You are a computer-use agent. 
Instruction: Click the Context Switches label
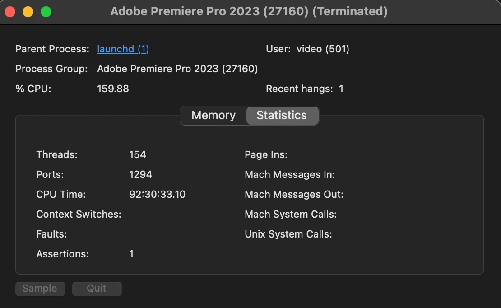point(79,215)
